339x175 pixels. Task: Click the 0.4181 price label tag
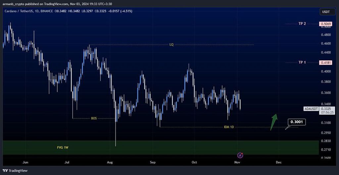pyautogui.click(x=324, y=63)
